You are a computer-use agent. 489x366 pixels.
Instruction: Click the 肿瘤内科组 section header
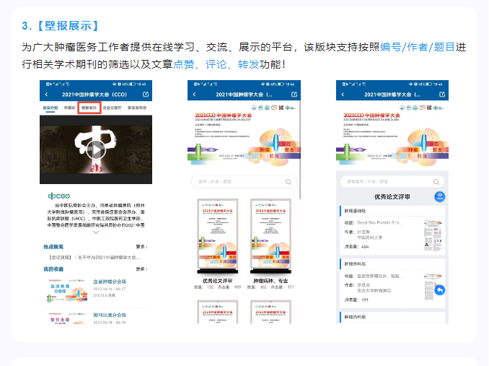coord(392,317)
